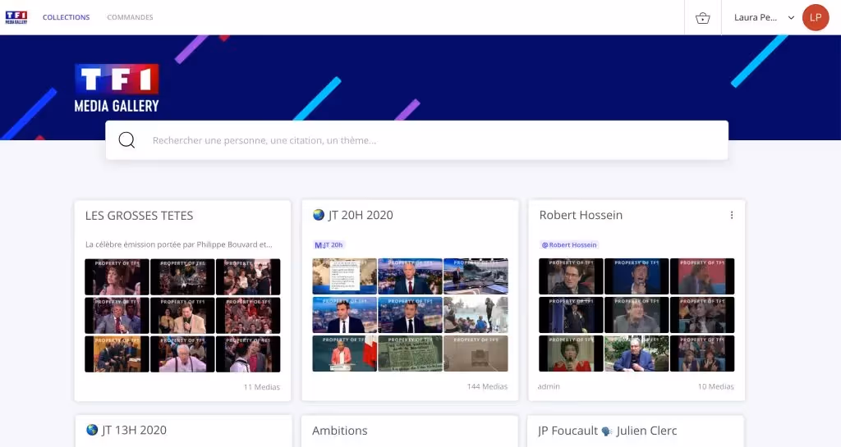841x447 pixels.
Task: Click the banner TF1 Media Gallery logo
Action: (x=117, y=89)
